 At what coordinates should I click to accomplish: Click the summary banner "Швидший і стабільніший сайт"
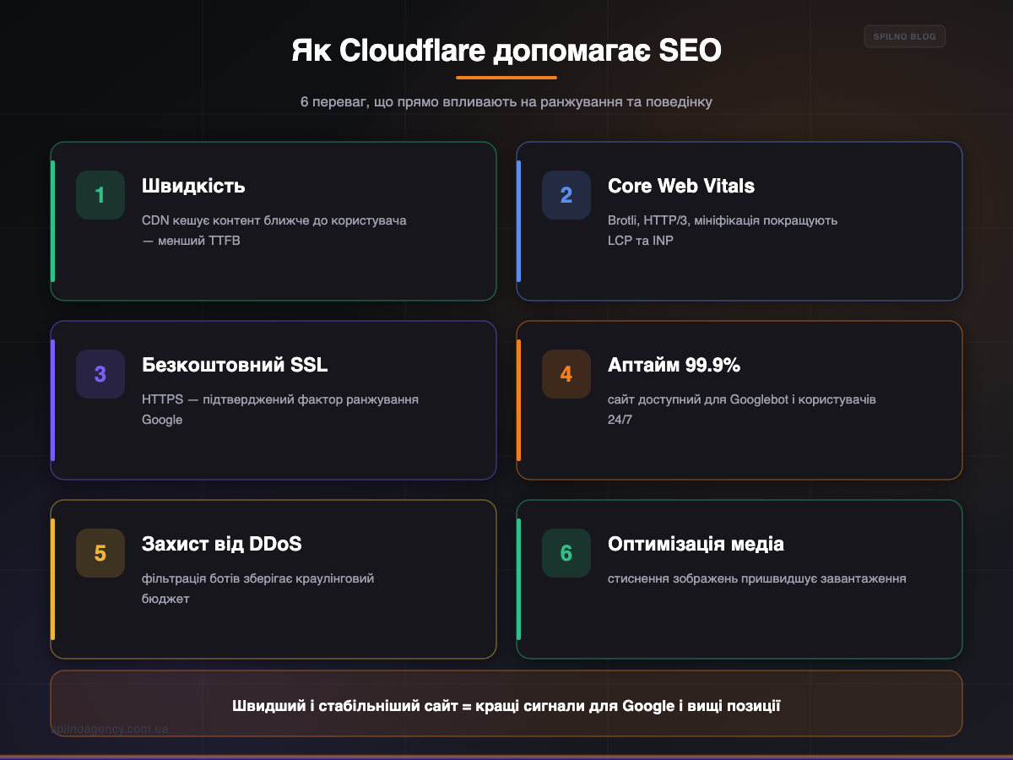click(x=506, y=705)
